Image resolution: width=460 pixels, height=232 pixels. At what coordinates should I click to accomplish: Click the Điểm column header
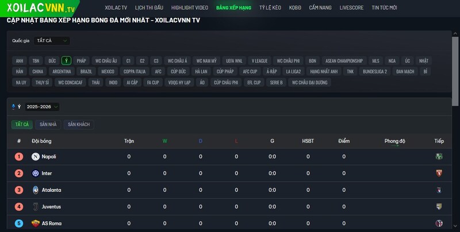(344, 141)
